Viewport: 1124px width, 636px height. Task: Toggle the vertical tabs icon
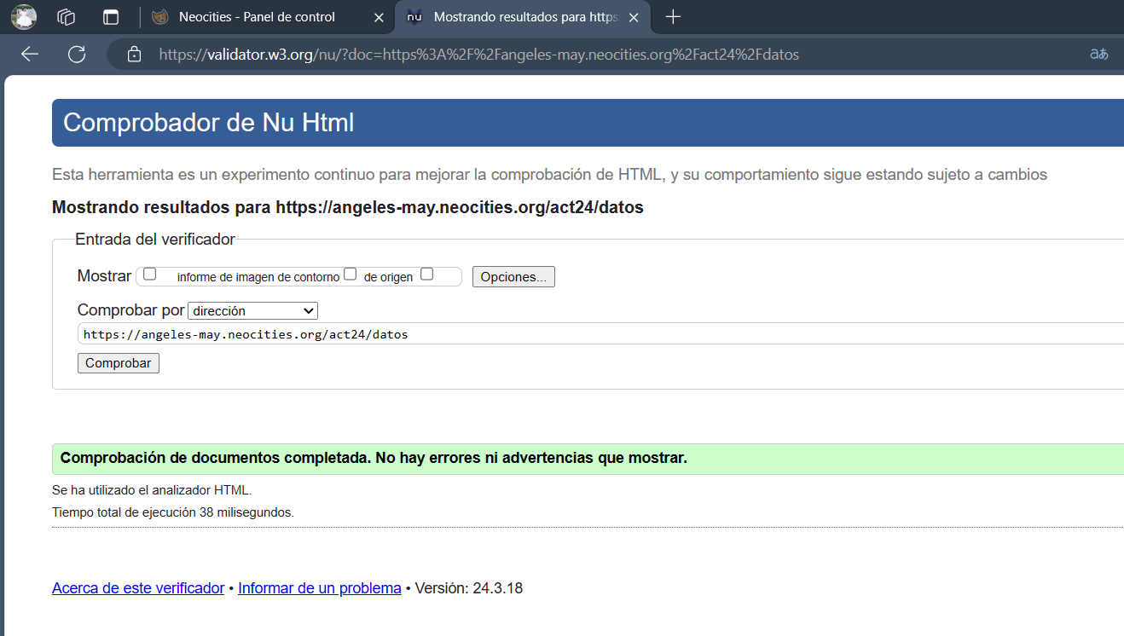[x=111, y=16]
